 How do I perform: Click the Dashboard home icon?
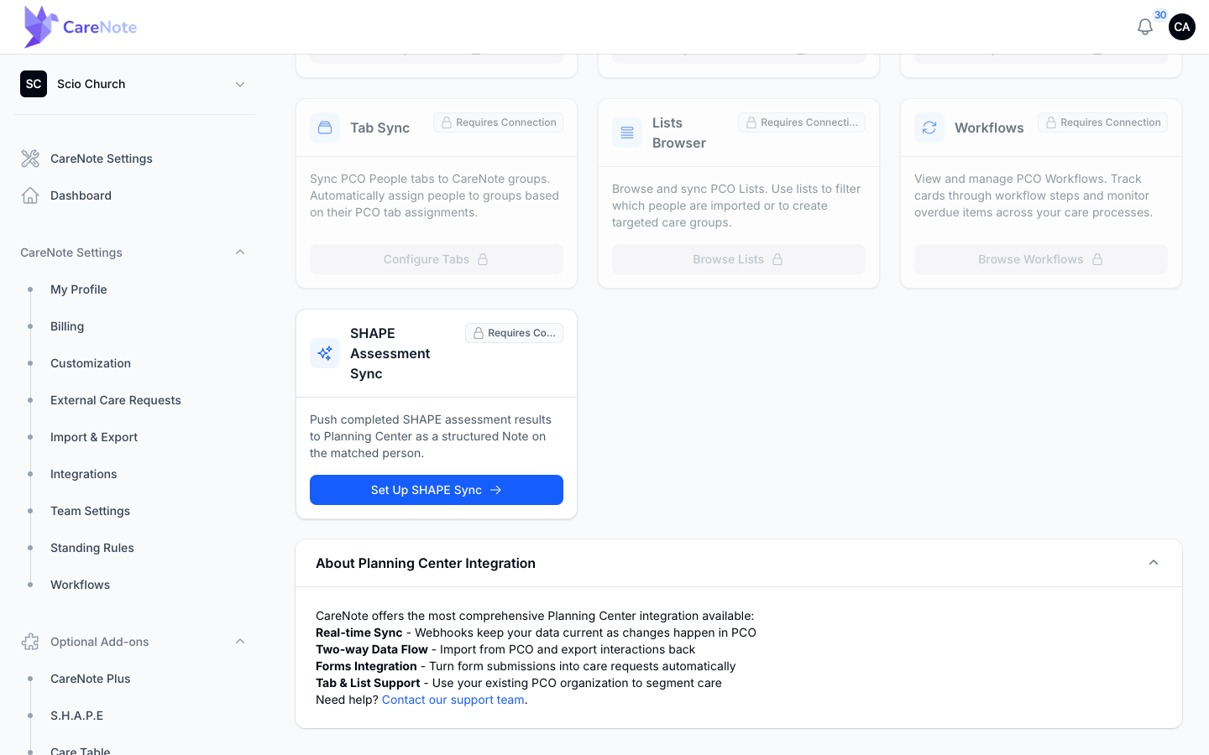30,195
